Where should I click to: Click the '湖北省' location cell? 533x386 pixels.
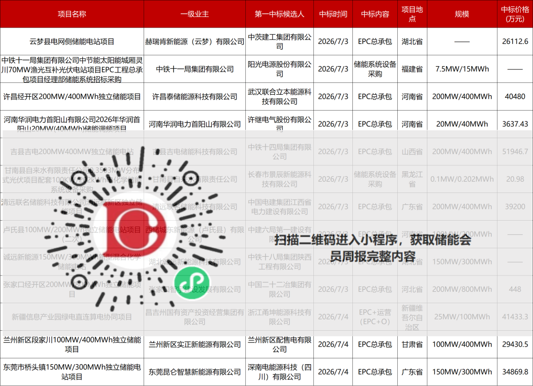(412, 41)
